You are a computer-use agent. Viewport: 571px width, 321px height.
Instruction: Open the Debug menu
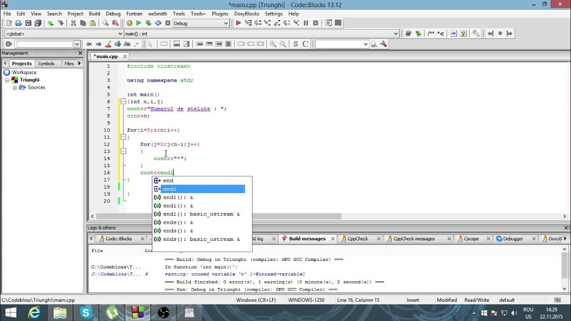113,14
